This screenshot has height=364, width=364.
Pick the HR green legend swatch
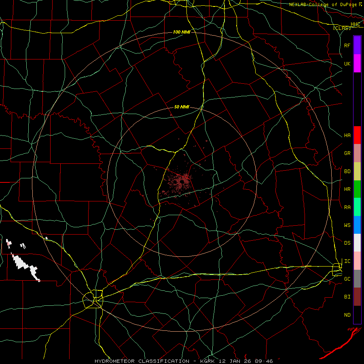(357, 189)
